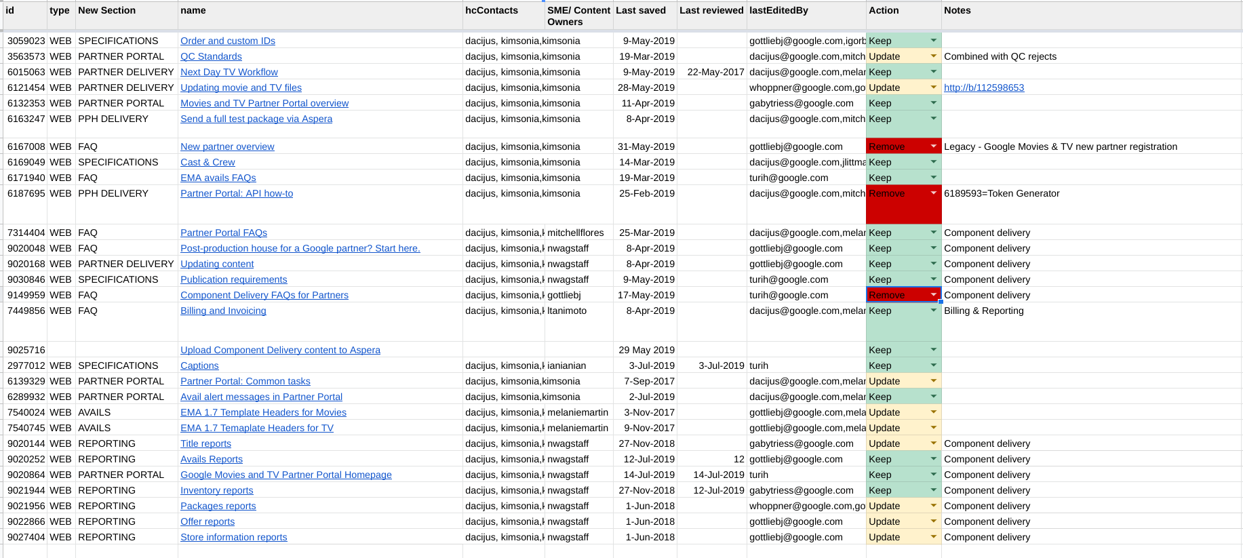The image size is (1243, 558).
Task: Open Action dropdown for New partner overview row
Action: 933,146
